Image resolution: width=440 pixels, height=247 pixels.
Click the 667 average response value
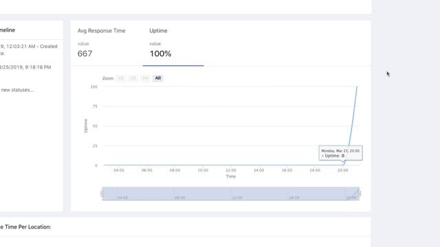[x=85, y=54]
